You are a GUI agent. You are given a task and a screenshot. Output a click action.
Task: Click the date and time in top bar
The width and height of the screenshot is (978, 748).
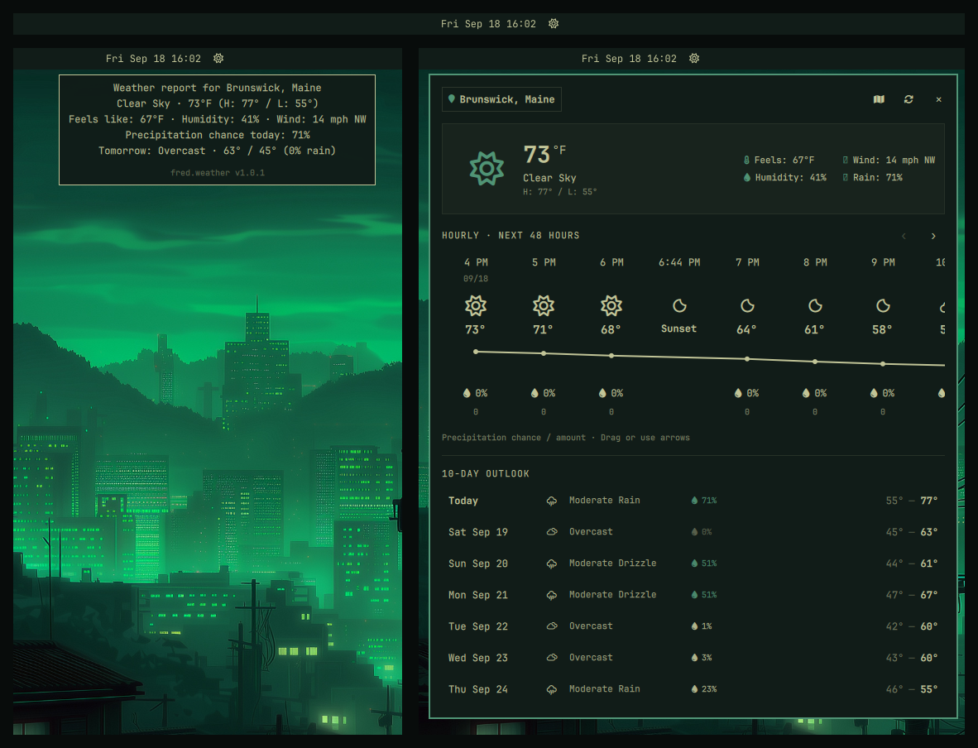[488, 24]
